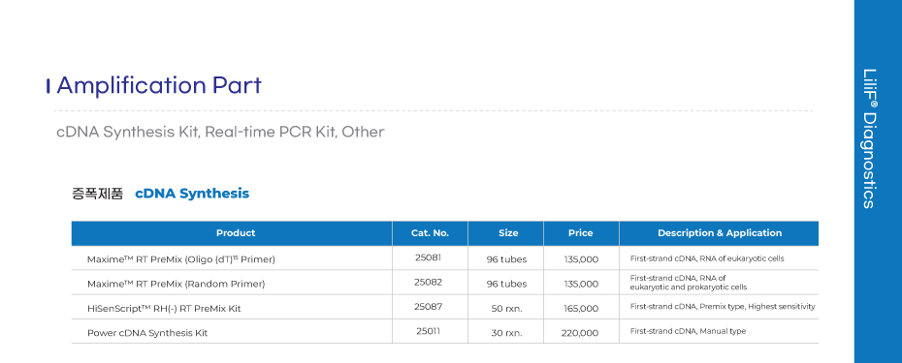Click the Product column header
902x363 pixels.
(236, 233)
